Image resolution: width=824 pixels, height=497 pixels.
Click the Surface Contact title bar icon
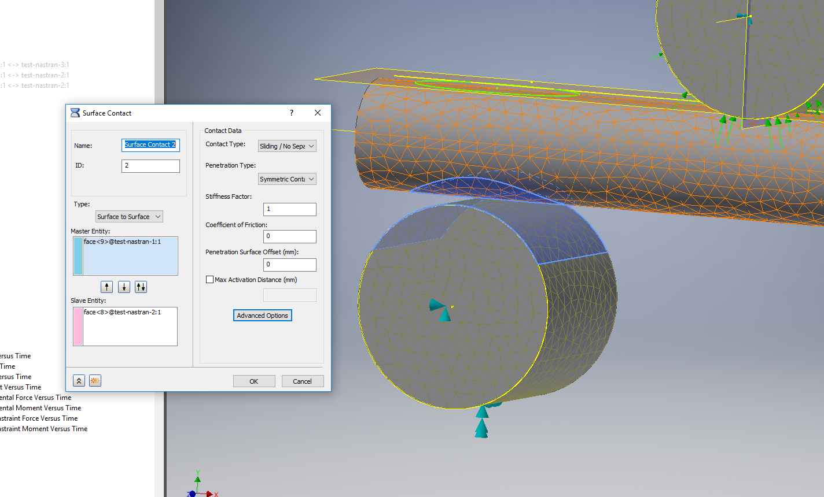click(x=75, y=113)
